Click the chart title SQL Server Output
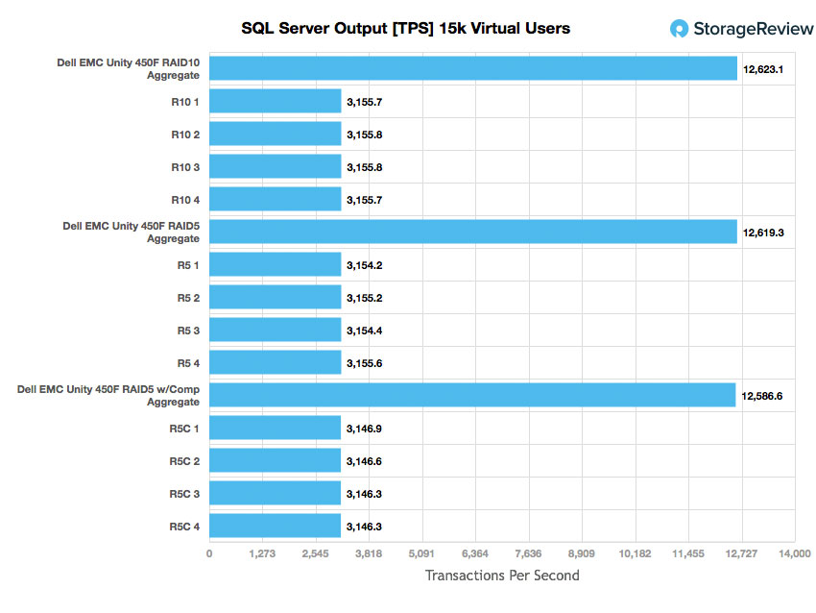Screen dimensions: 816x613 405,28
